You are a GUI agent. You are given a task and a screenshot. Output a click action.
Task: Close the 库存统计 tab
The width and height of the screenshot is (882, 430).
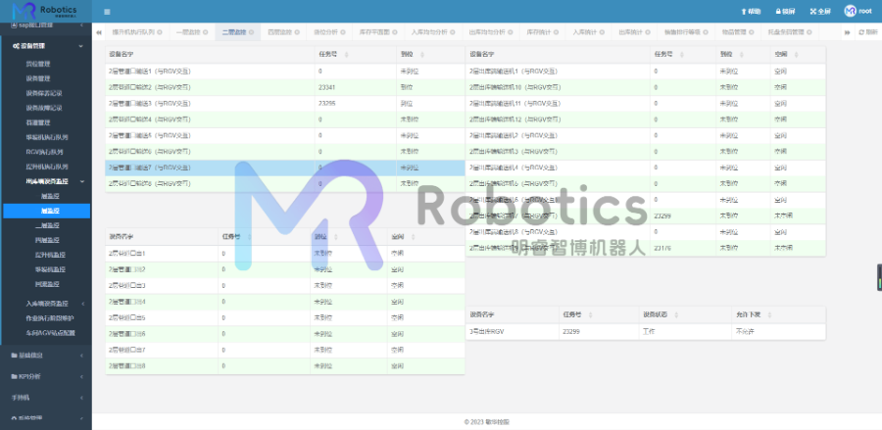tap(557, 32)
